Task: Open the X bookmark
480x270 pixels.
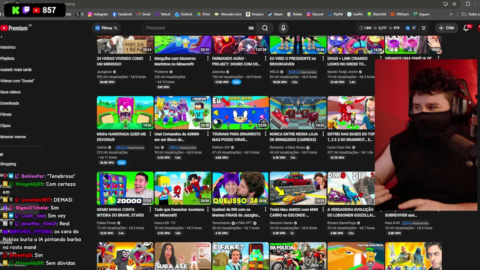Action: tap(79, 14)
